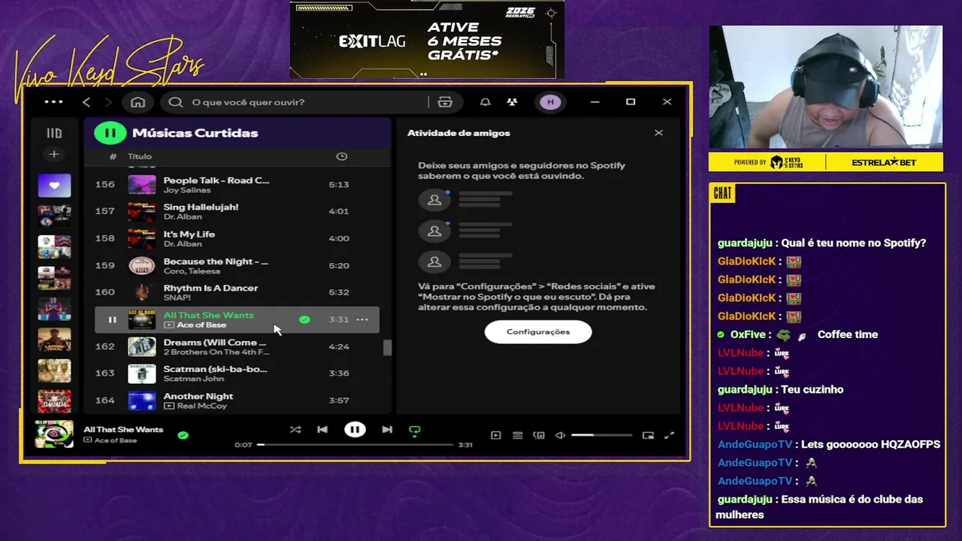Toggle shuffle in the player bar
Viewport: 962px width, 541px height.
tap(295, 430)
